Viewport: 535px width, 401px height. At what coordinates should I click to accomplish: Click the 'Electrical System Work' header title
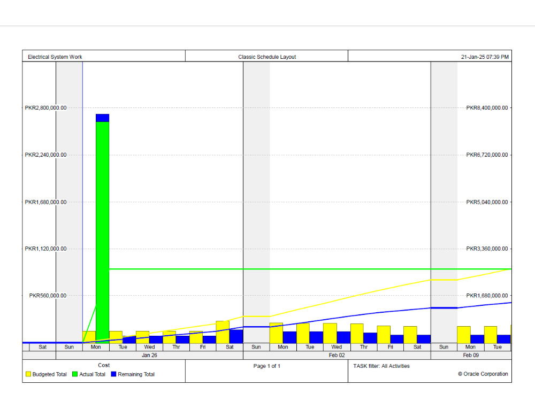point(55,57)
